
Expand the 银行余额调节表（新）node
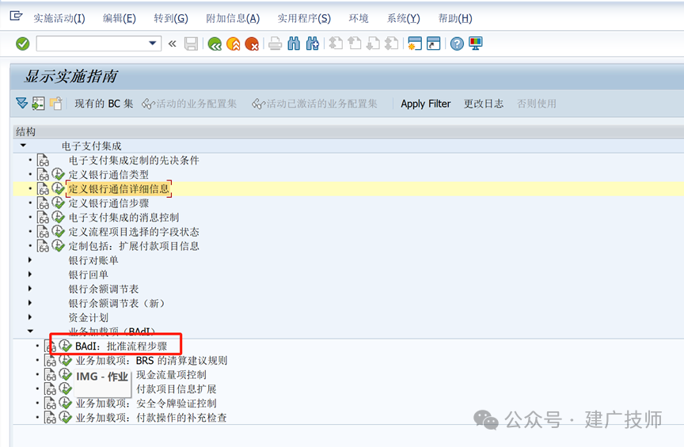click(29, 303)
